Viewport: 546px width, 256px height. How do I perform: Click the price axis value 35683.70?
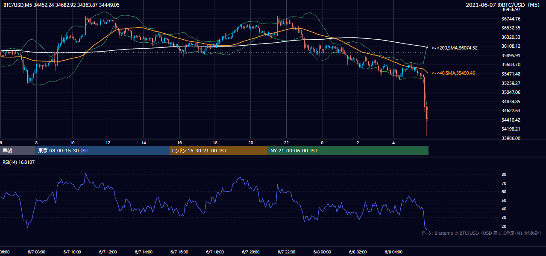pyautogui.click(x=511, y=64)
